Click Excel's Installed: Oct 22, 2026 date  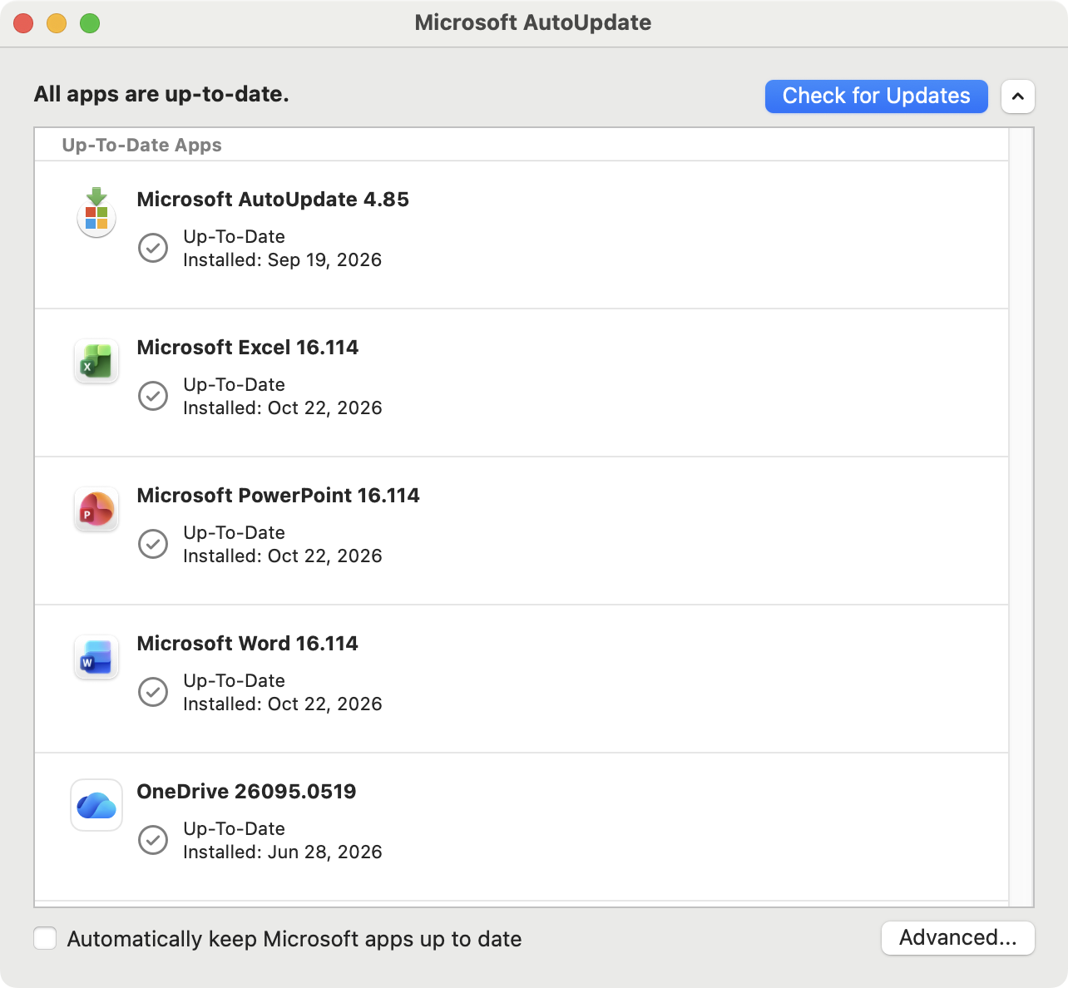point(282,408)
